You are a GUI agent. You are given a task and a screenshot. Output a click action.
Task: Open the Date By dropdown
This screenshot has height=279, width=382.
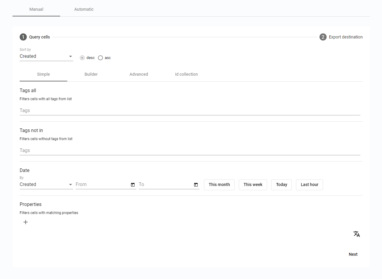46,184
